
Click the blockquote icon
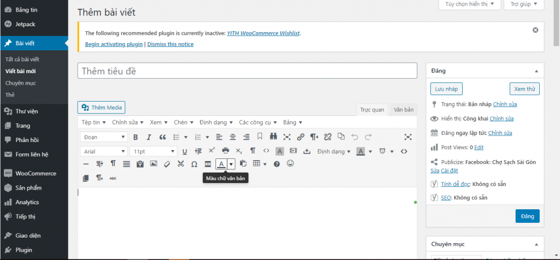click(x=162, y=137)
